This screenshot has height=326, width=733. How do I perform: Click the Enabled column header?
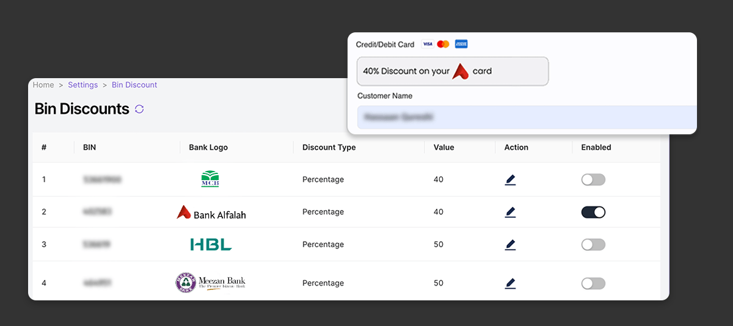(x=596, y=147)
